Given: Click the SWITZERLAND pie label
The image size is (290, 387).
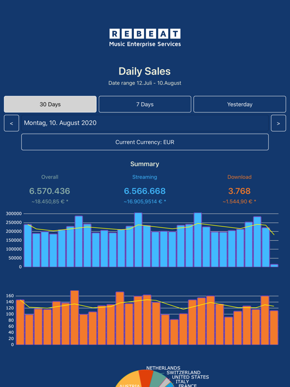Looking at the screenshot, I should [x=183, y=372].
